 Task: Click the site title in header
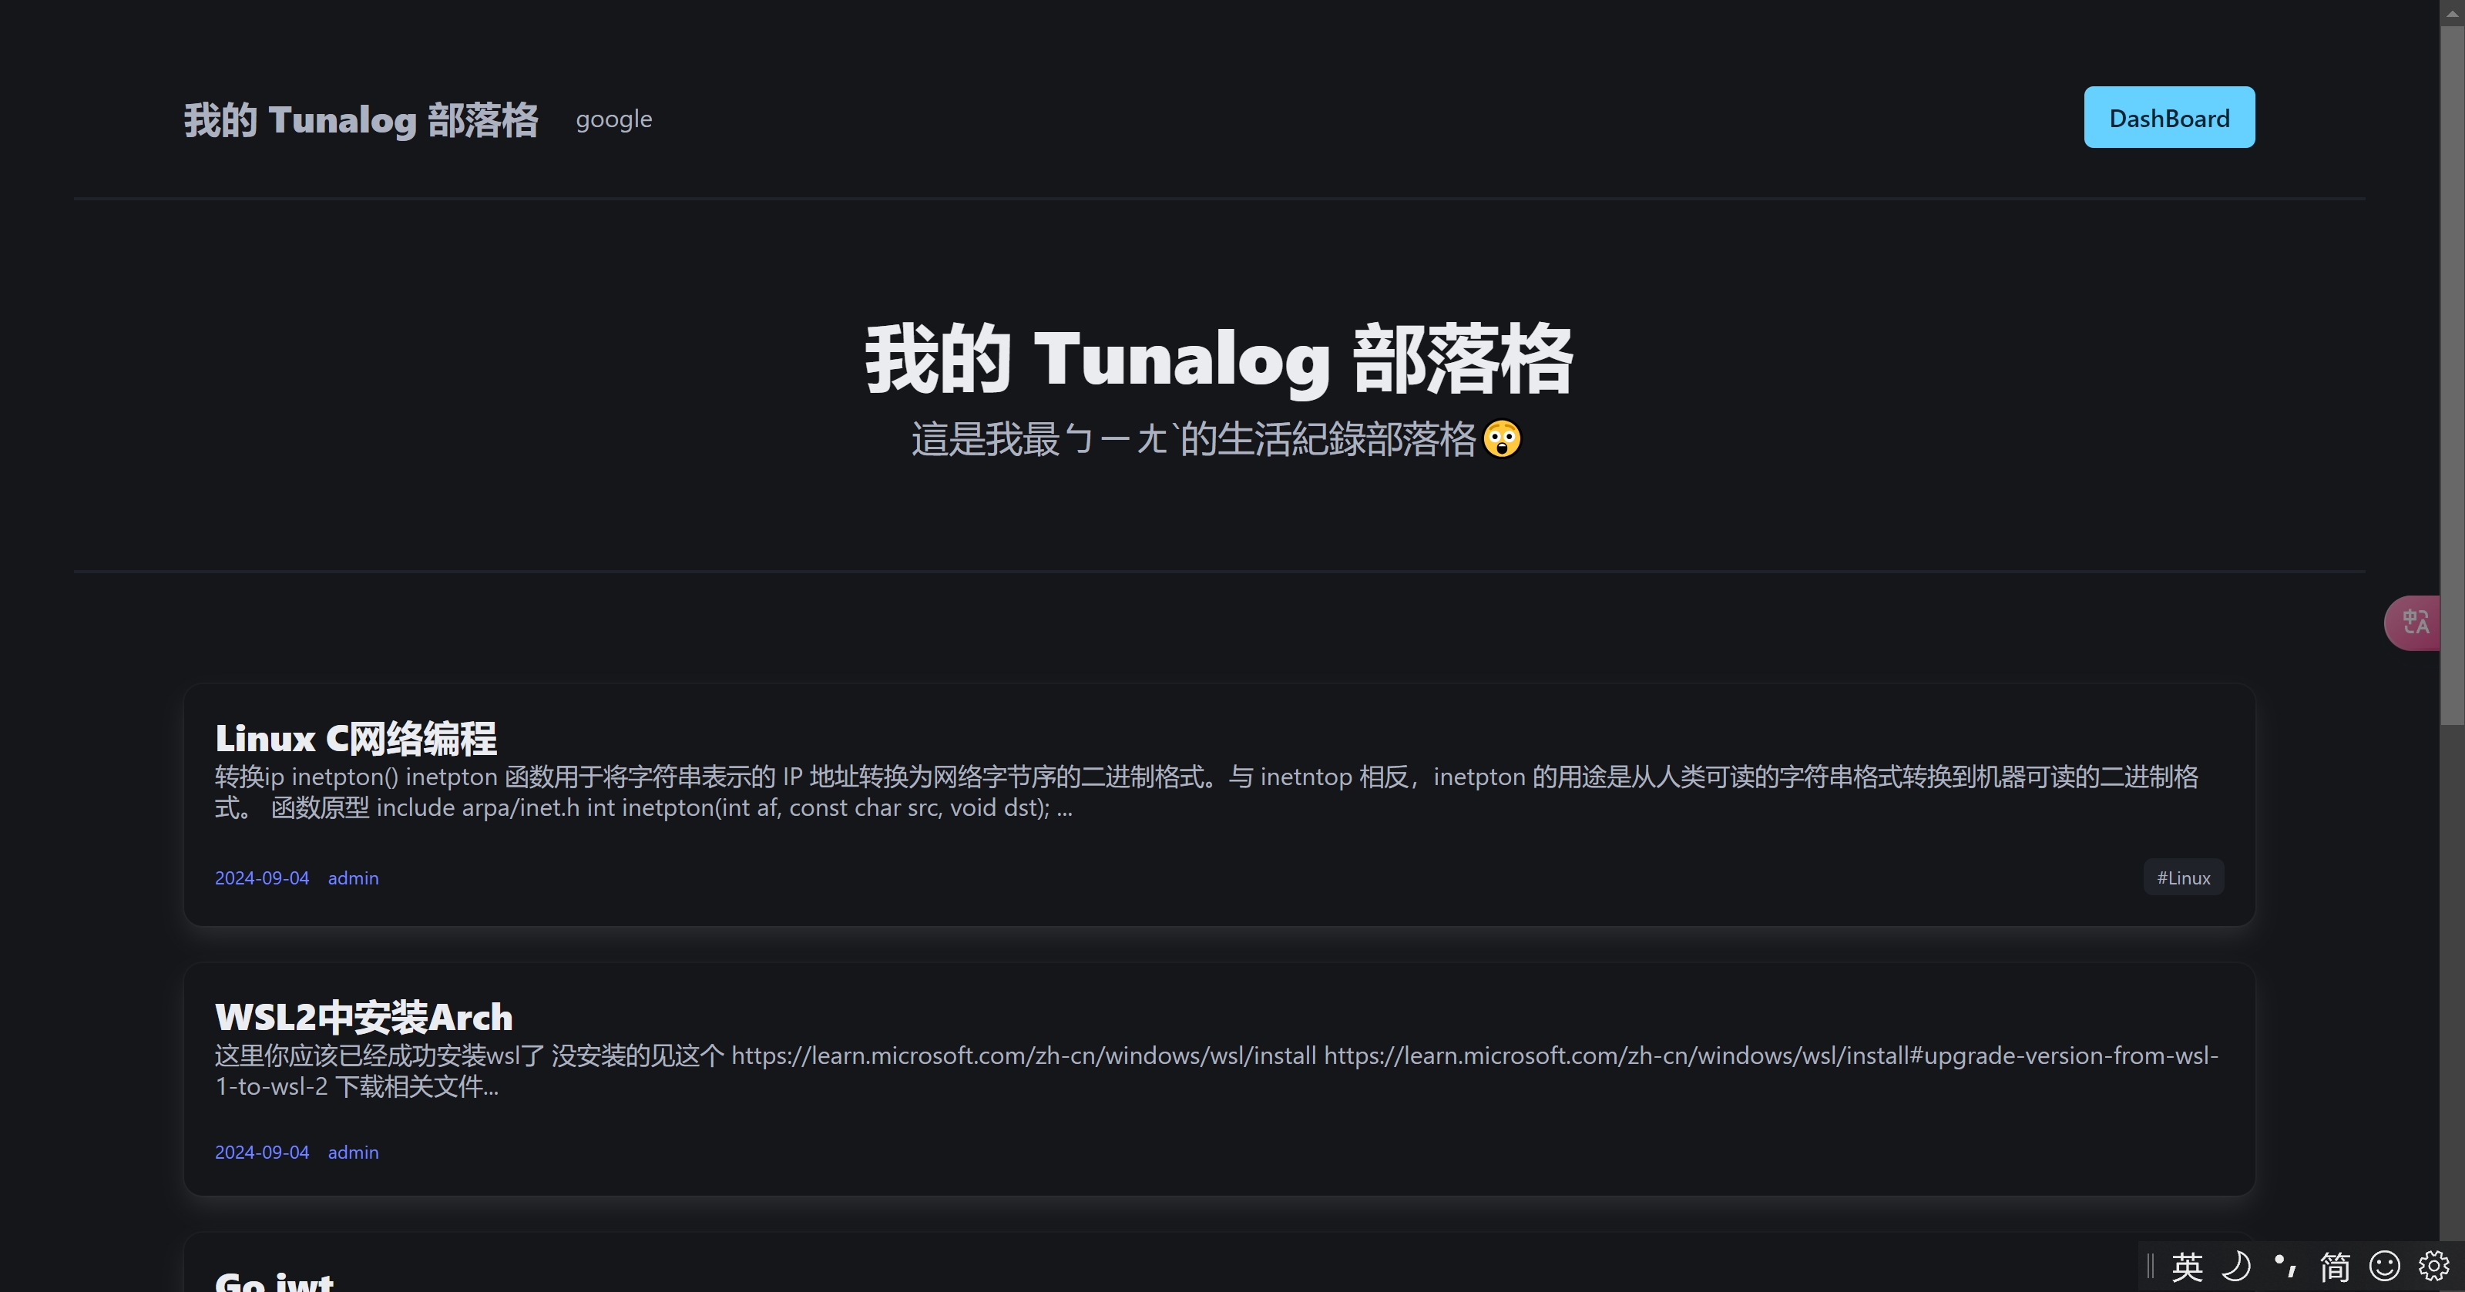[x=361, y=121]
